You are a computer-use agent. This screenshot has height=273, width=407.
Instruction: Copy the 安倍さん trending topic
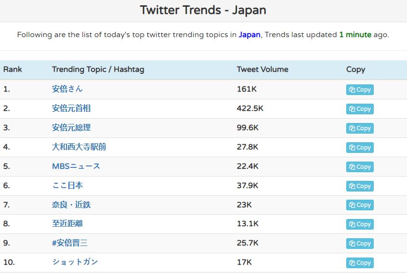point(360,90)
